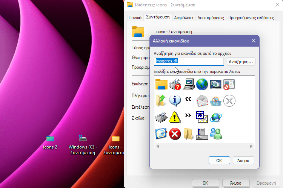Choose the stacked windows monitor icon

click(x=216, y=84)
